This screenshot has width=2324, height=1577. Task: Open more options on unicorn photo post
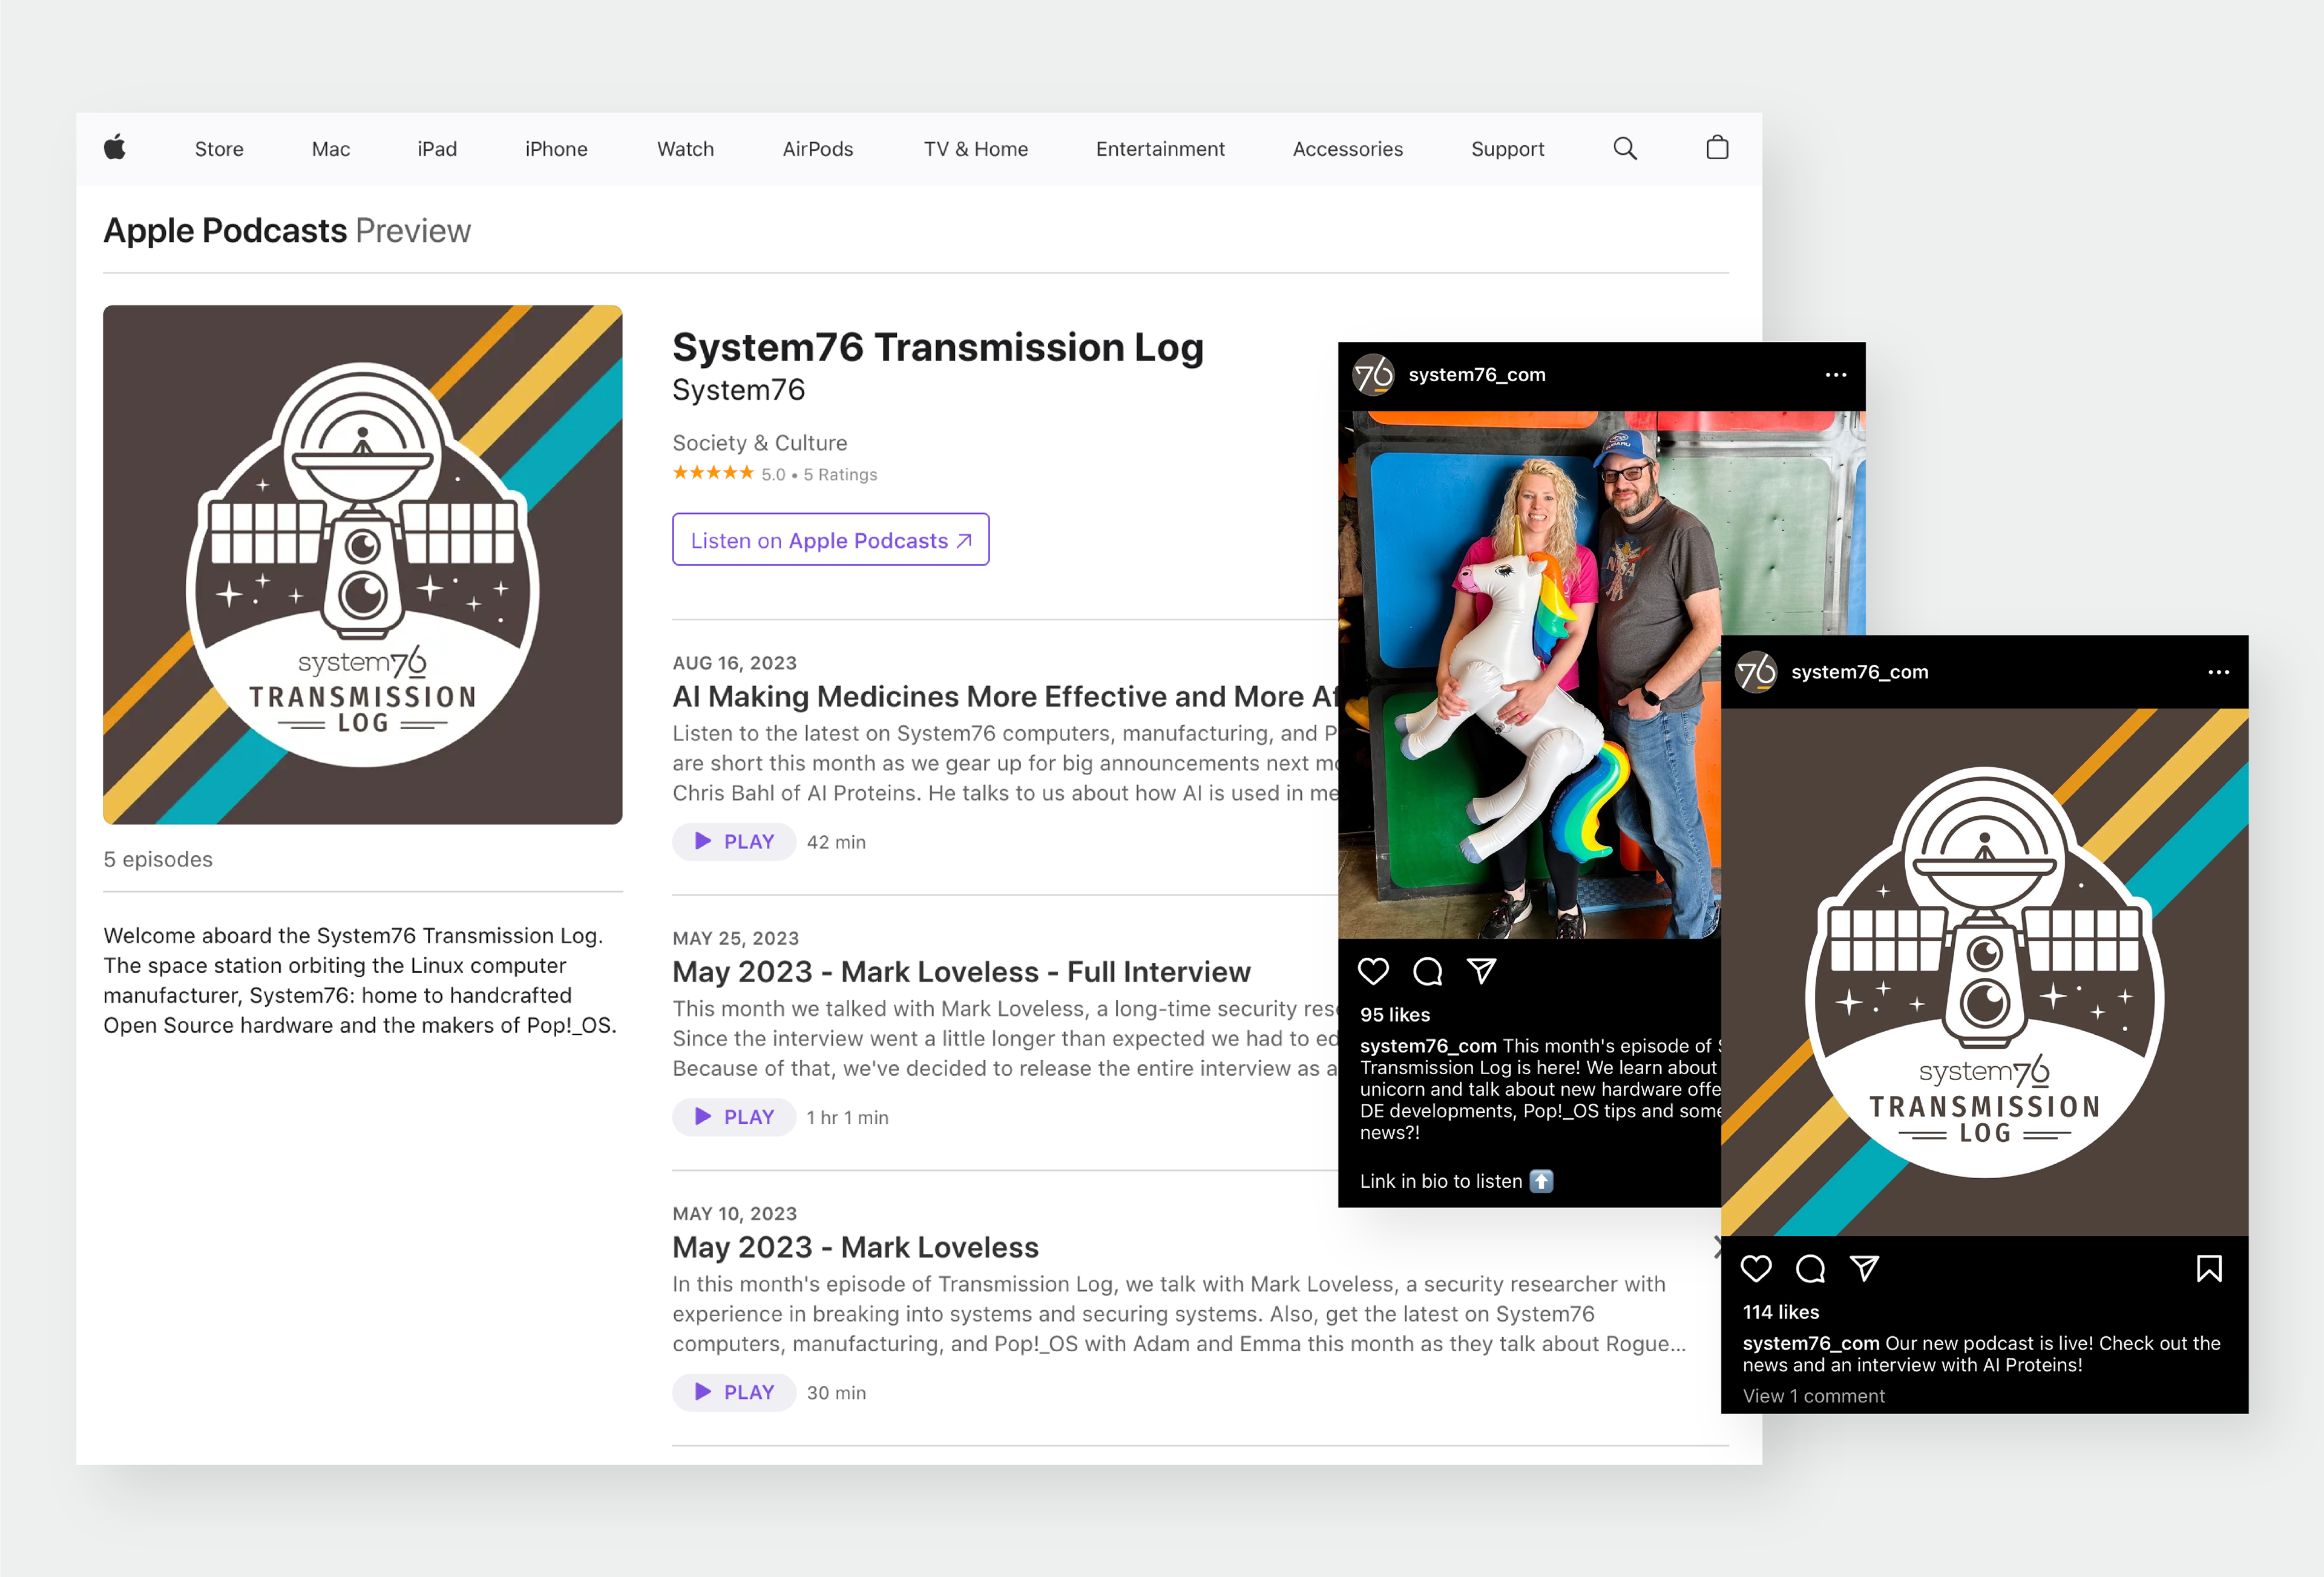(x=1836, y=375)
